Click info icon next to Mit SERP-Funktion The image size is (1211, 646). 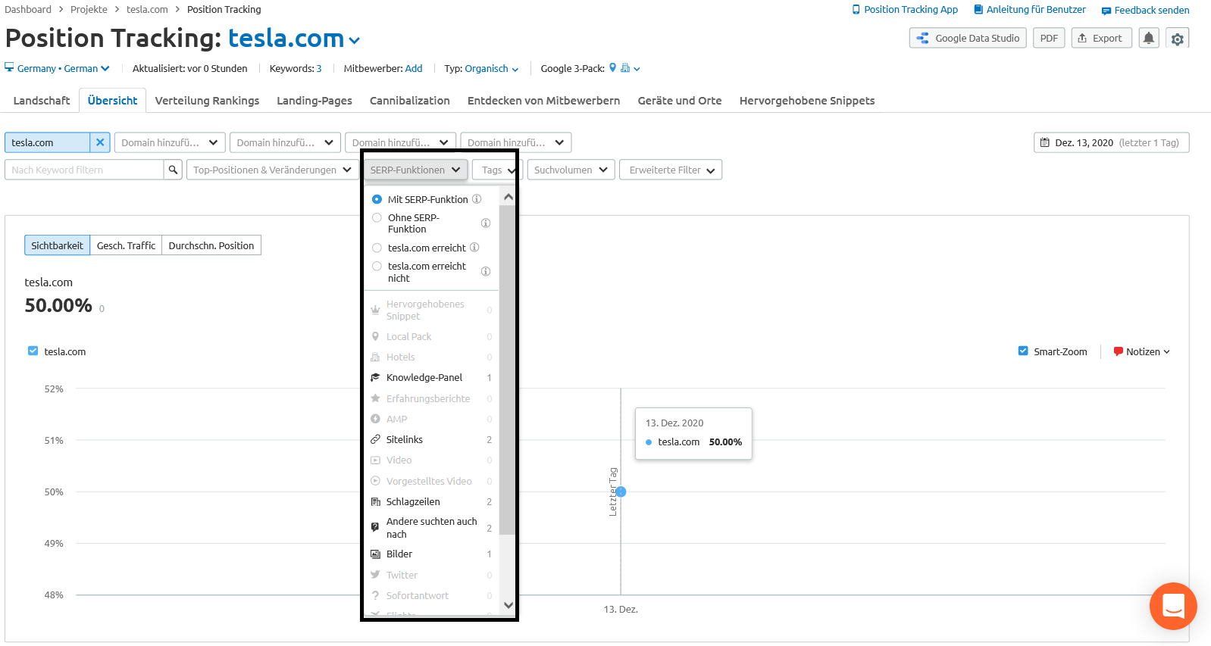[x=477, y=199]
